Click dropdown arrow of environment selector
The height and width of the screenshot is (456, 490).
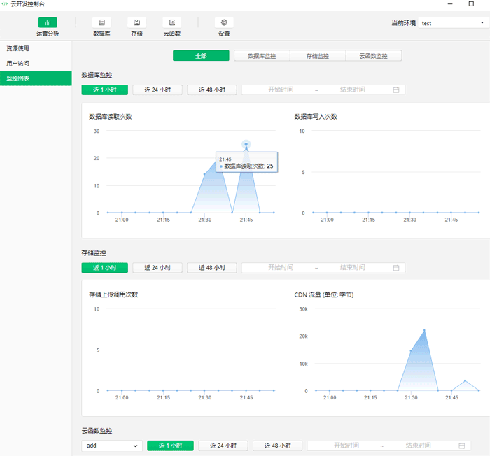click(x=482, y=23)
